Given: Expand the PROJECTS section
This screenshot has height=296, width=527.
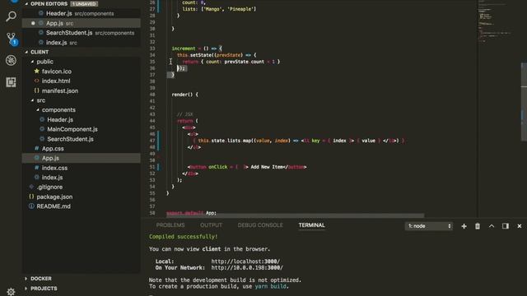Looking at the screenshot, I should [x=44, y=289].
